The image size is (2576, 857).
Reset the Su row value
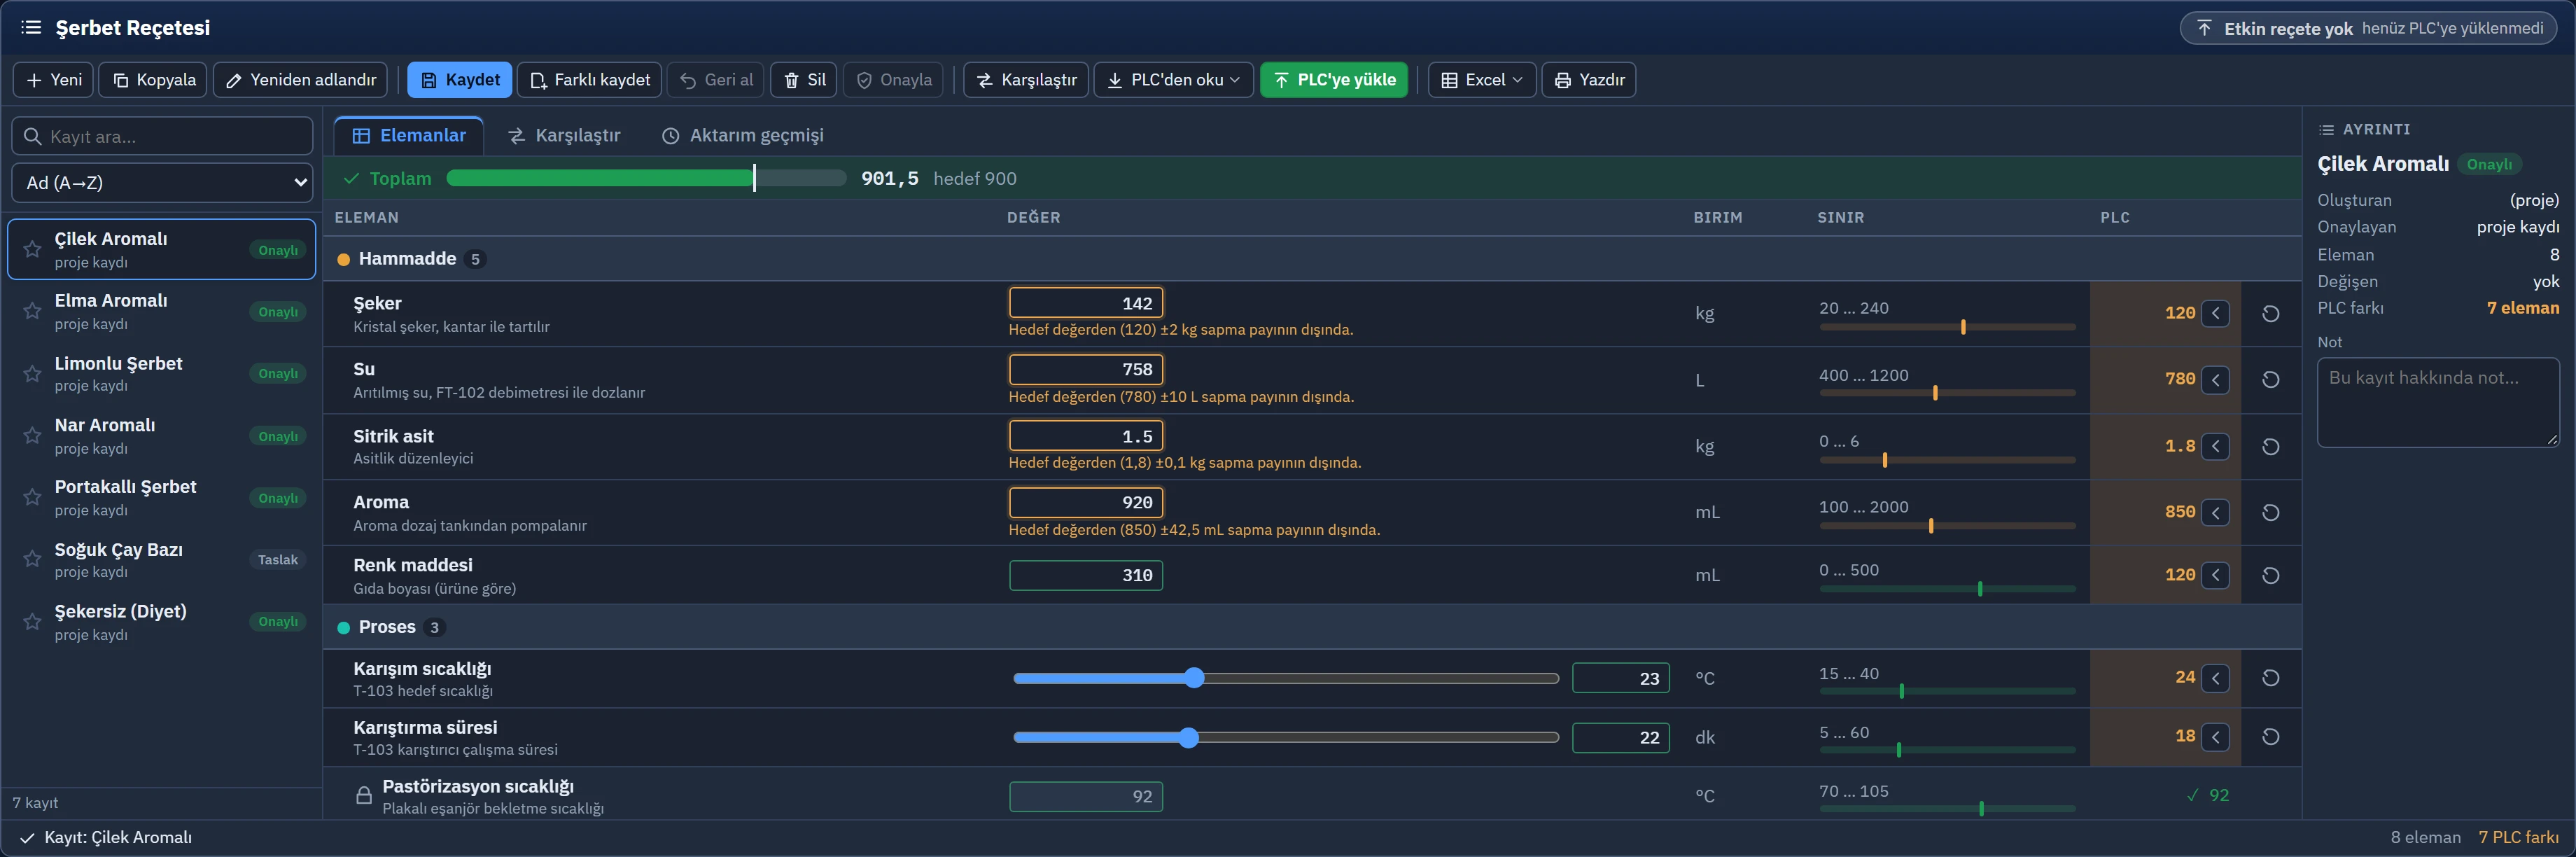click(2270, 380)
